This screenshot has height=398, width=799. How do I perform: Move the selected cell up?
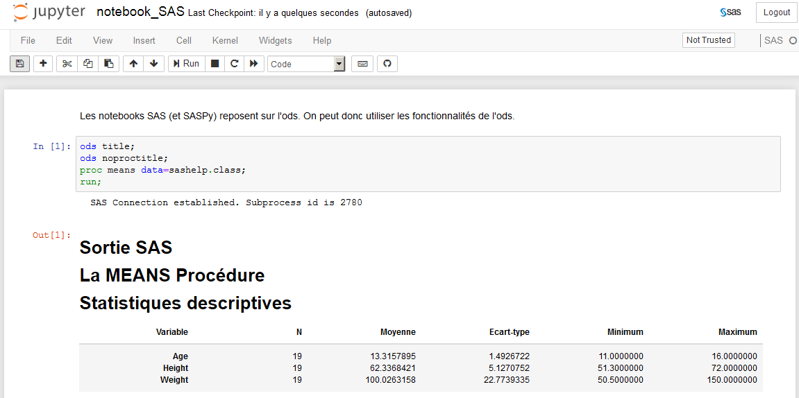(133, 64)
